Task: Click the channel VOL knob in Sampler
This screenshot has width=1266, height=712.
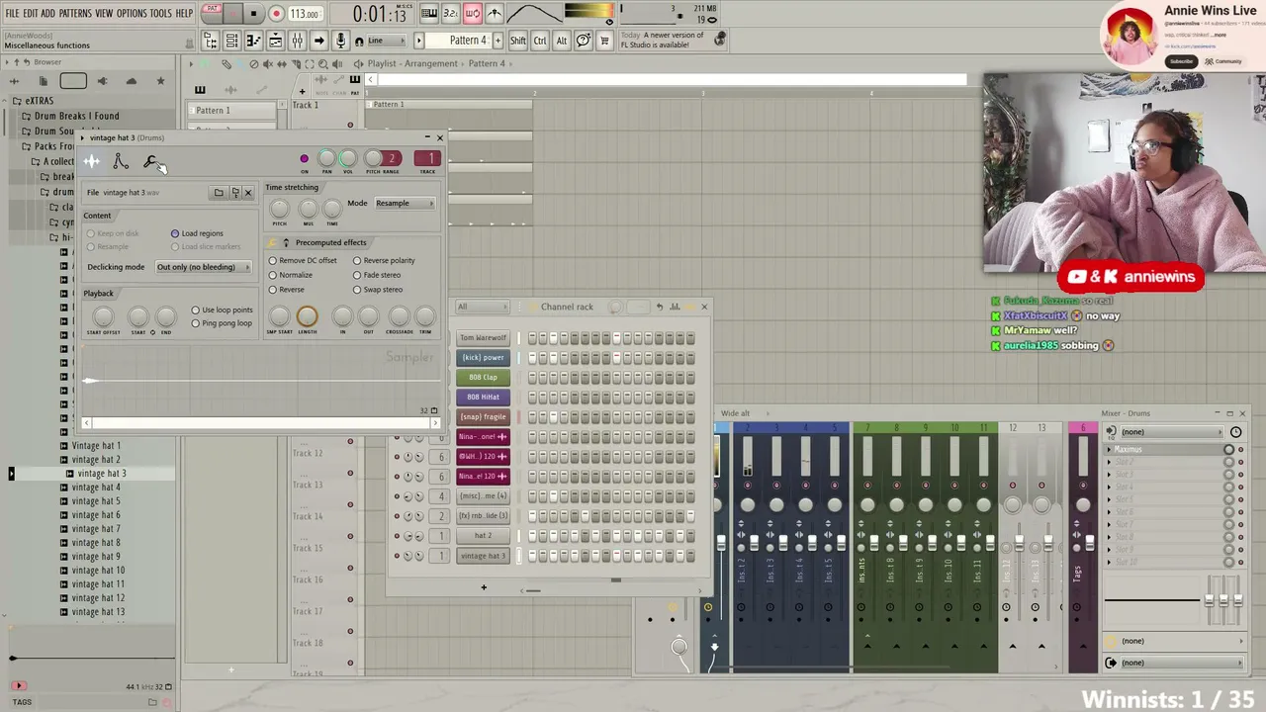Action: coord(348,158)
